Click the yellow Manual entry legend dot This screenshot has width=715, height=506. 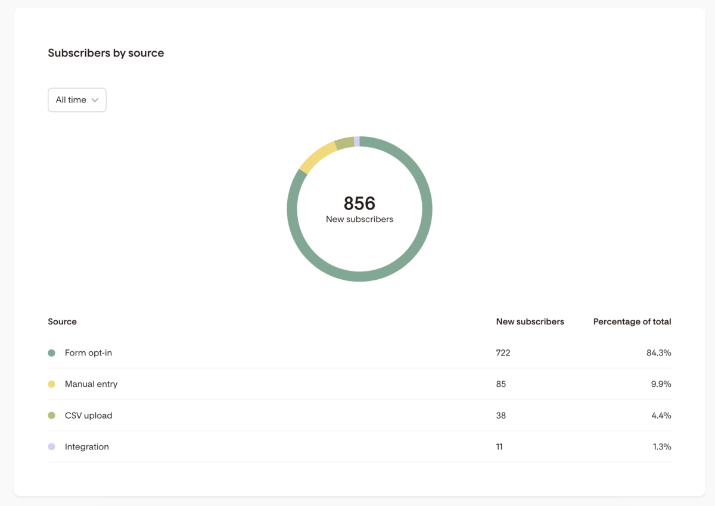[52, 385]
